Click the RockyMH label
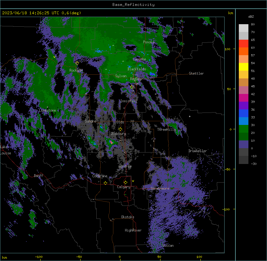 pos(76,70)
